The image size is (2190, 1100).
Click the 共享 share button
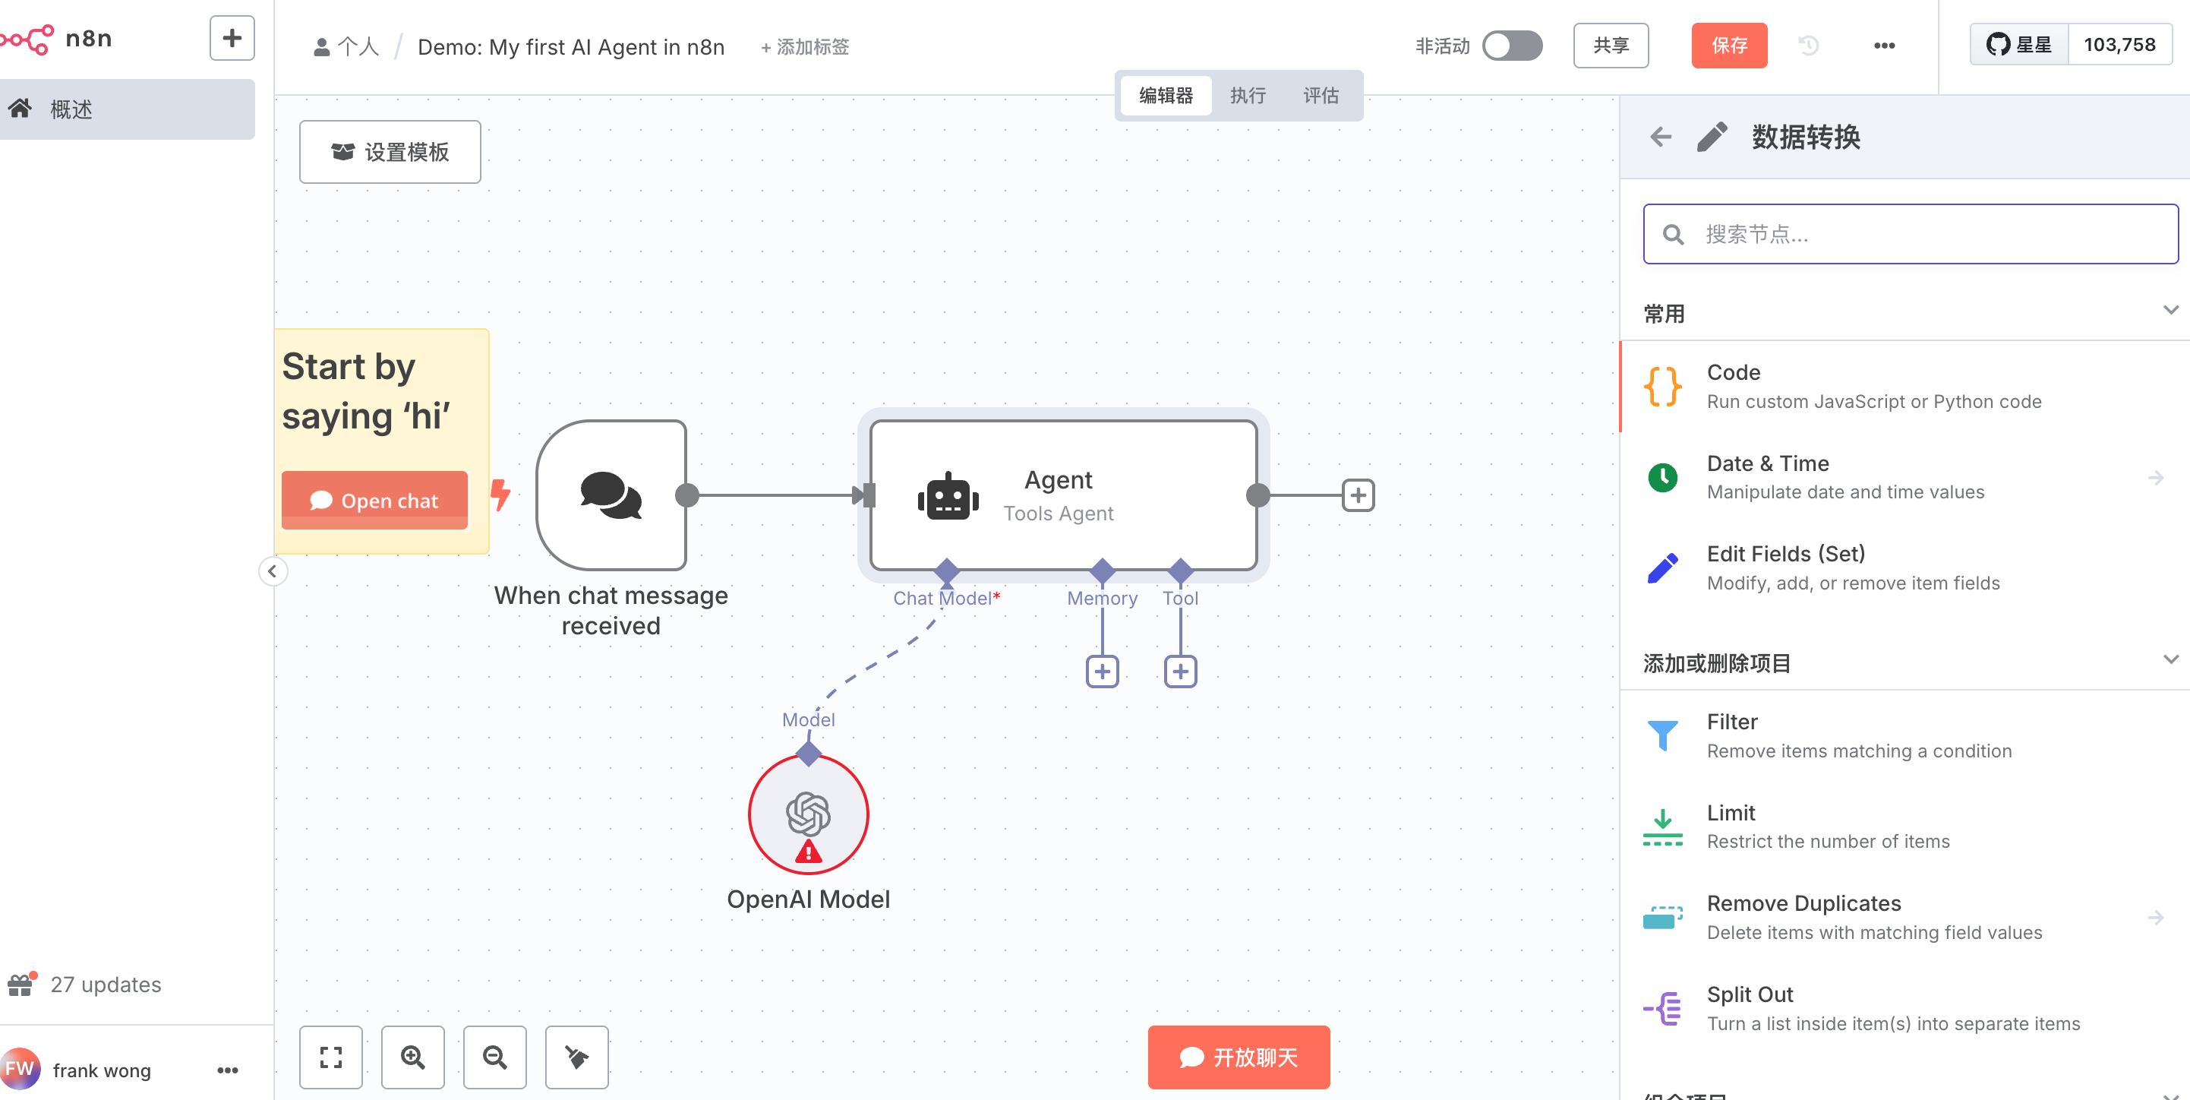point(1611,46)
